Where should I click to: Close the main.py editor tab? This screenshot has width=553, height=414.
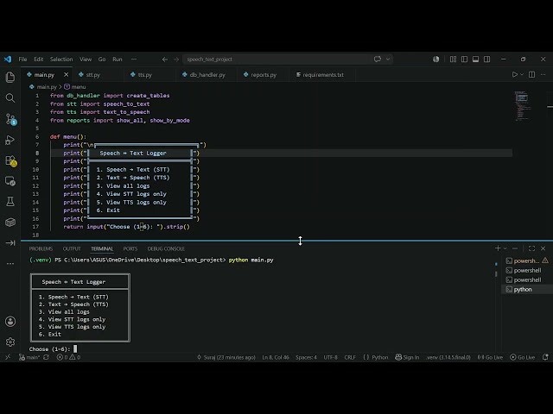[x=66, y=75]
